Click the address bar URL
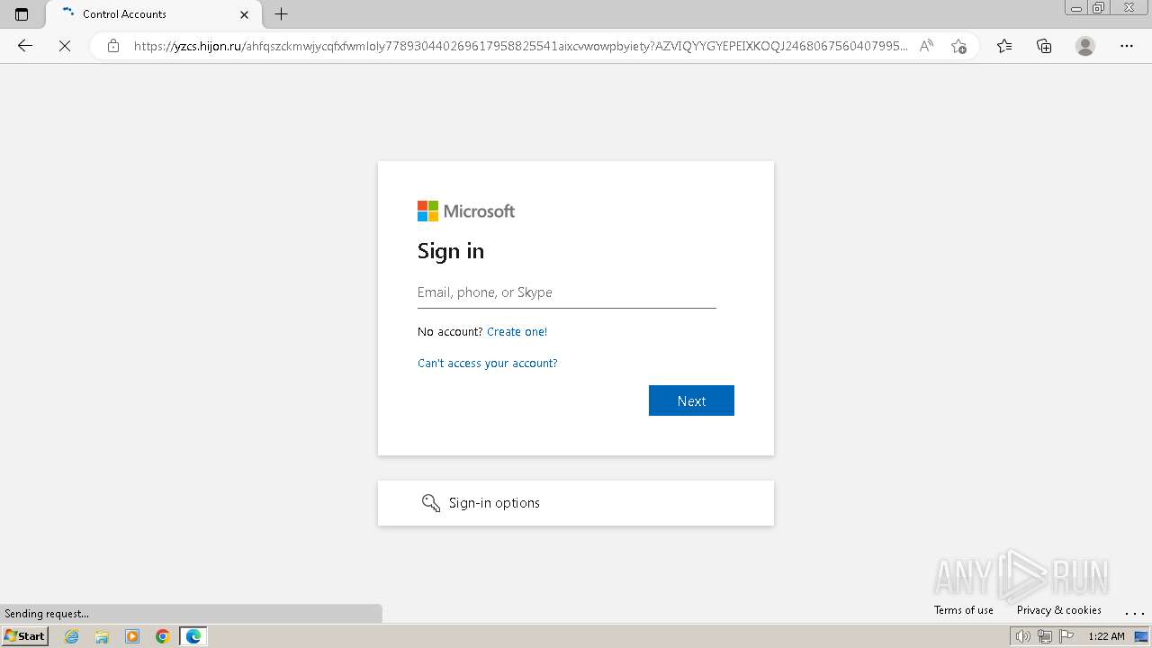1152x648 pixels. pos(520,46)
